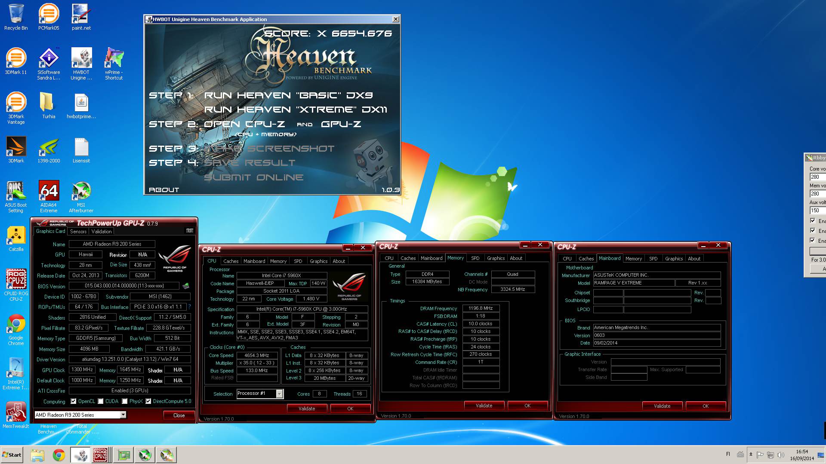The width and height of the screenshot is (826, 464).
Task: Switch to the Validation tab in GPU-Z
Action: [x=102, y=232]
